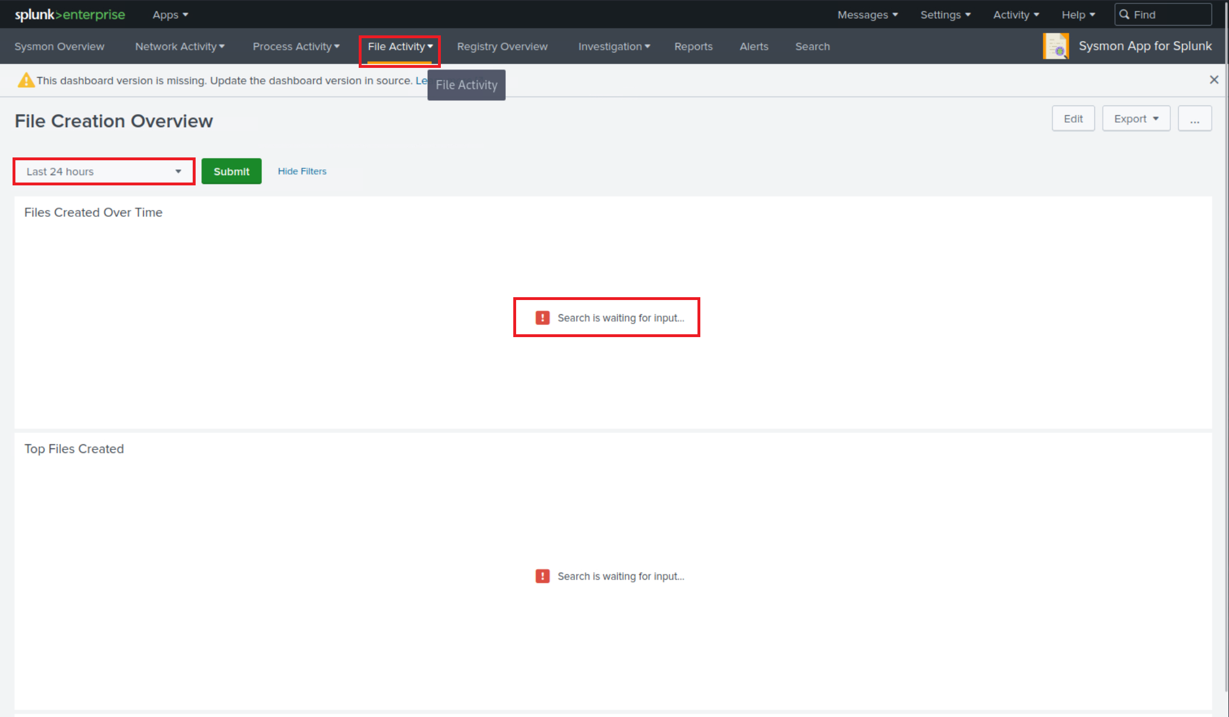Viewport: 1229px width, 717px height.
Task: Submit the selected time range
Action: (231, 171)
